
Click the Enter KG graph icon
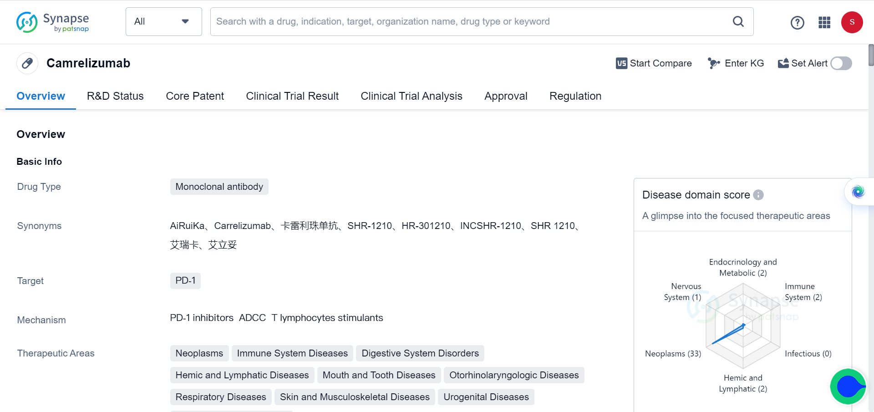tap(713, 63)
